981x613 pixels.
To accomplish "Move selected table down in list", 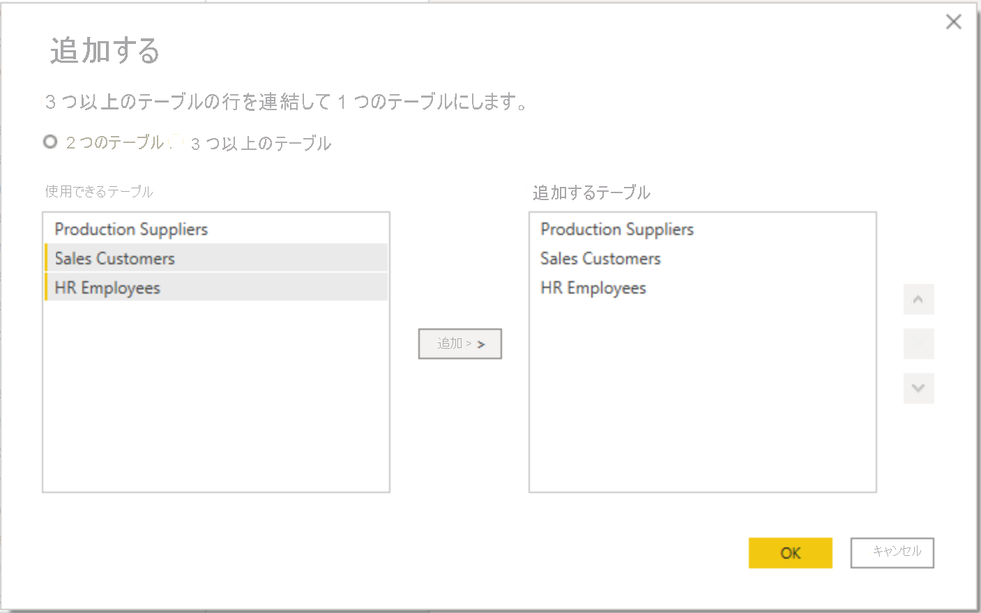I will pos(918,388).
